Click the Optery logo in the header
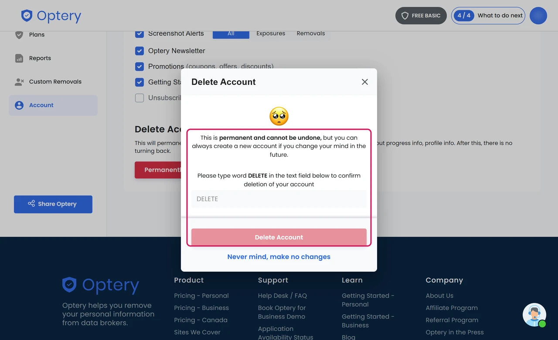The image size is (558, 340). pyautogui.click(x=51, y=16)
